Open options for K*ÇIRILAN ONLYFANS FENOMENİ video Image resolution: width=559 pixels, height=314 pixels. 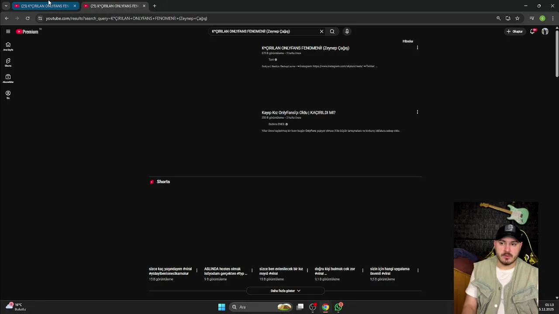(x=417, y=48)
